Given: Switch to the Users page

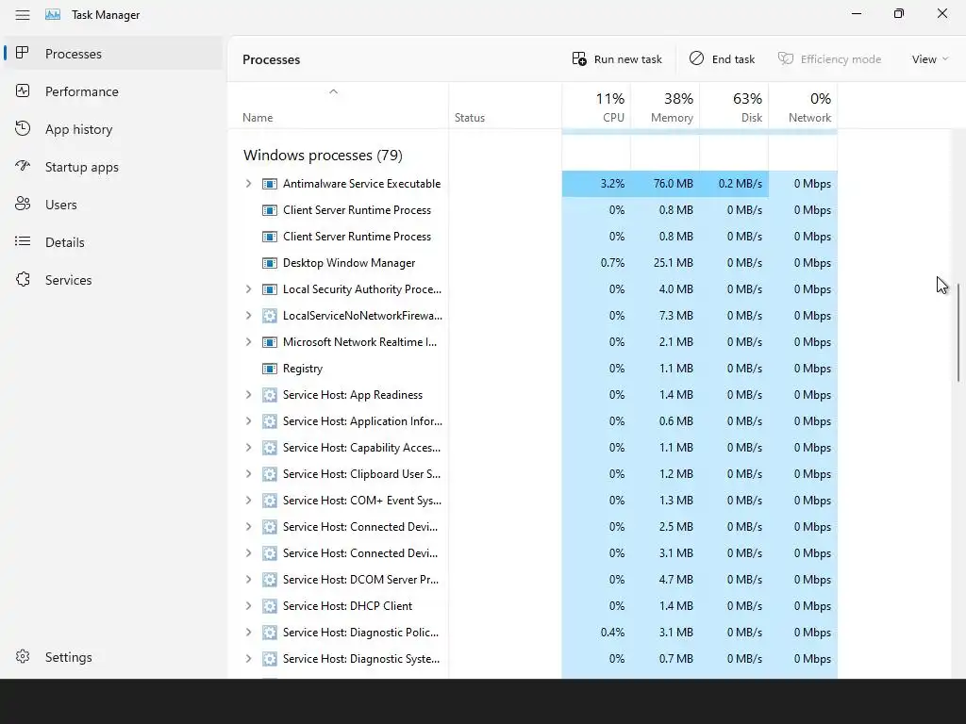Looking at the screenshot, I should tap(113, 205).
